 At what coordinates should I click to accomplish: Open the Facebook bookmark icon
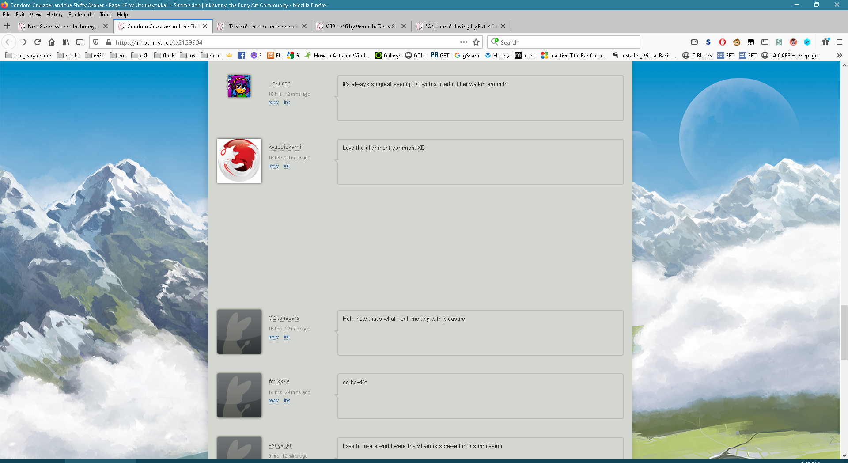(242, 55)
